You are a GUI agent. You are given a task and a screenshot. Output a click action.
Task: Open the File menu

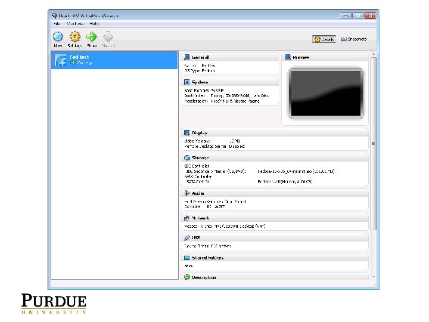click(57, 24)
